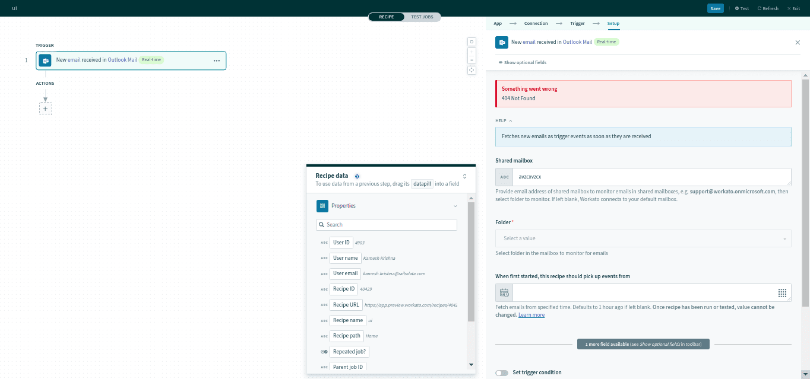Enable the Set trigger condition toggle
The height and width of the screenshot is (379, 810).
(x=502, y=372)
